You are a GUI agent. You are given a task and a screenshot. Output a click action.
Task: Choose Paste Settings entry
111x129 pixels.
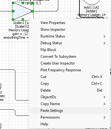click(x=69, y=111)
